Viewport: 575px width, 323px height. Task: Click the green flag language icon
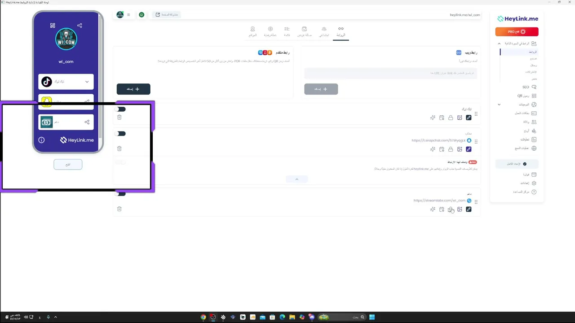coord(142,15)
